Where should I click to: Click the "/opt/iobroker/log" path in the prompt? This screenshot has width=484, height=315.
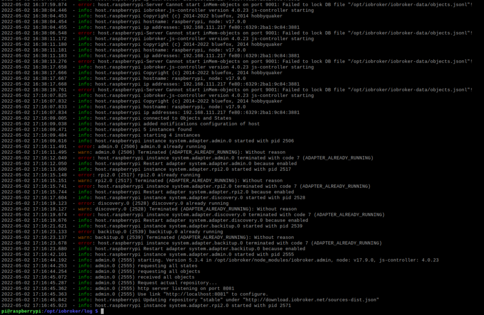tap(68, 311)
